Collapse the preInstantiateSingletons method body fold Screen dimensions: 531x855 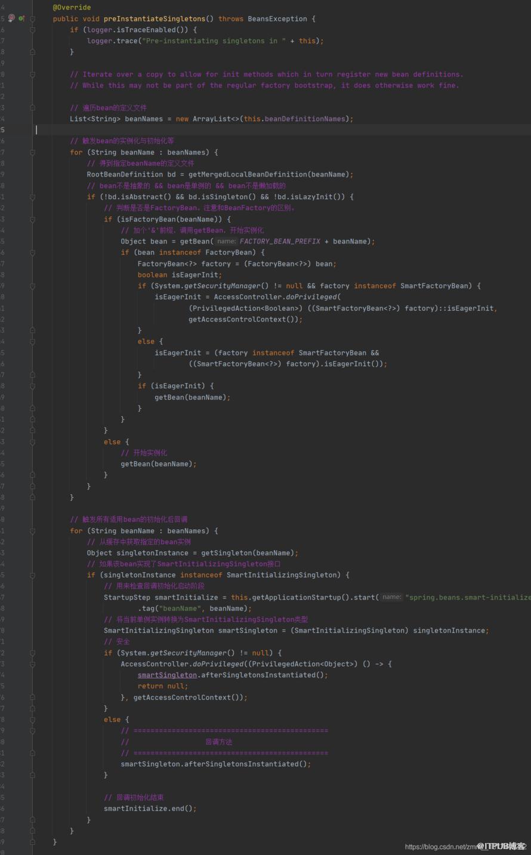pos(33,18)
